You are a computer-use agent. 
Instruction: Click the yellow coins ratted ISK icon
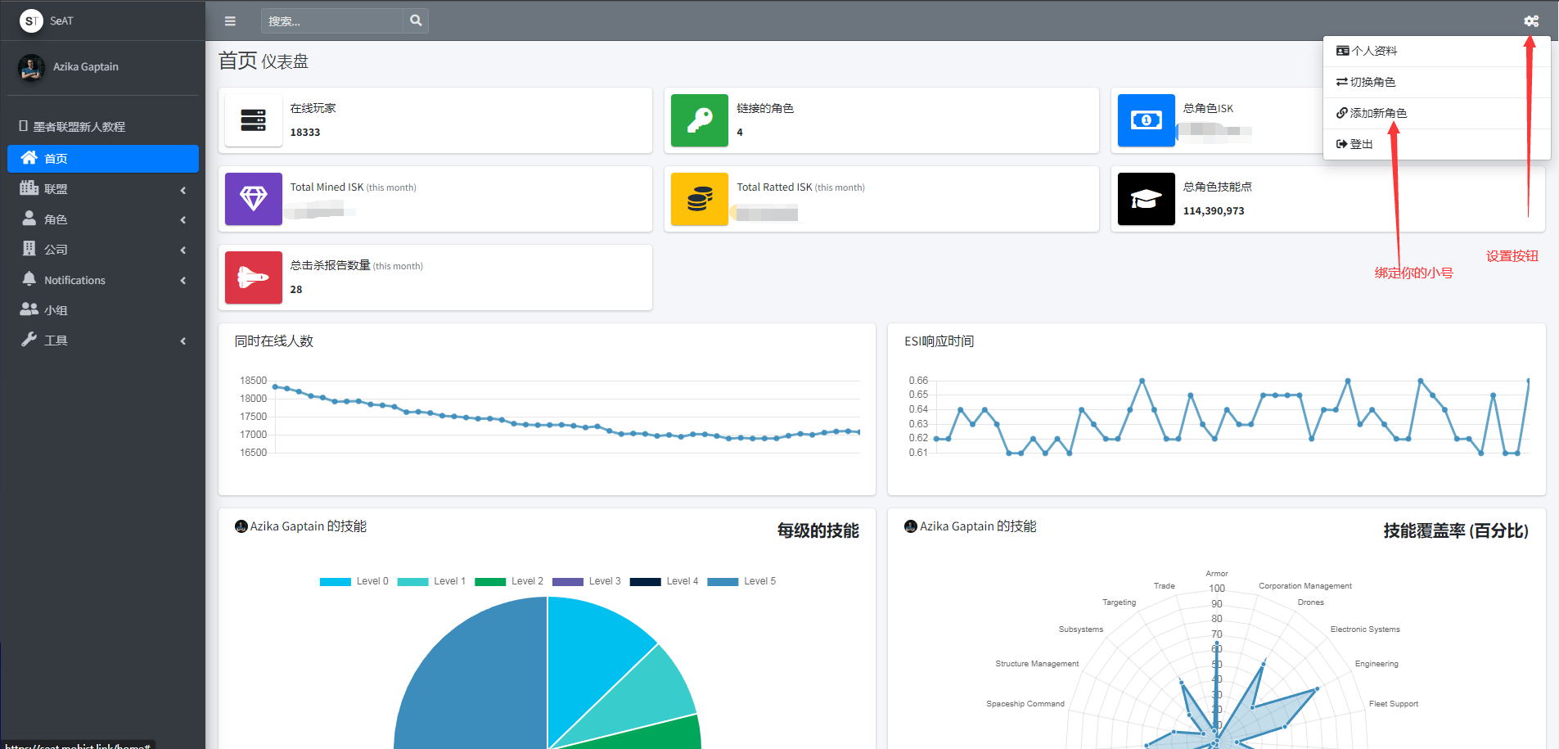click(x=700, y=199)
